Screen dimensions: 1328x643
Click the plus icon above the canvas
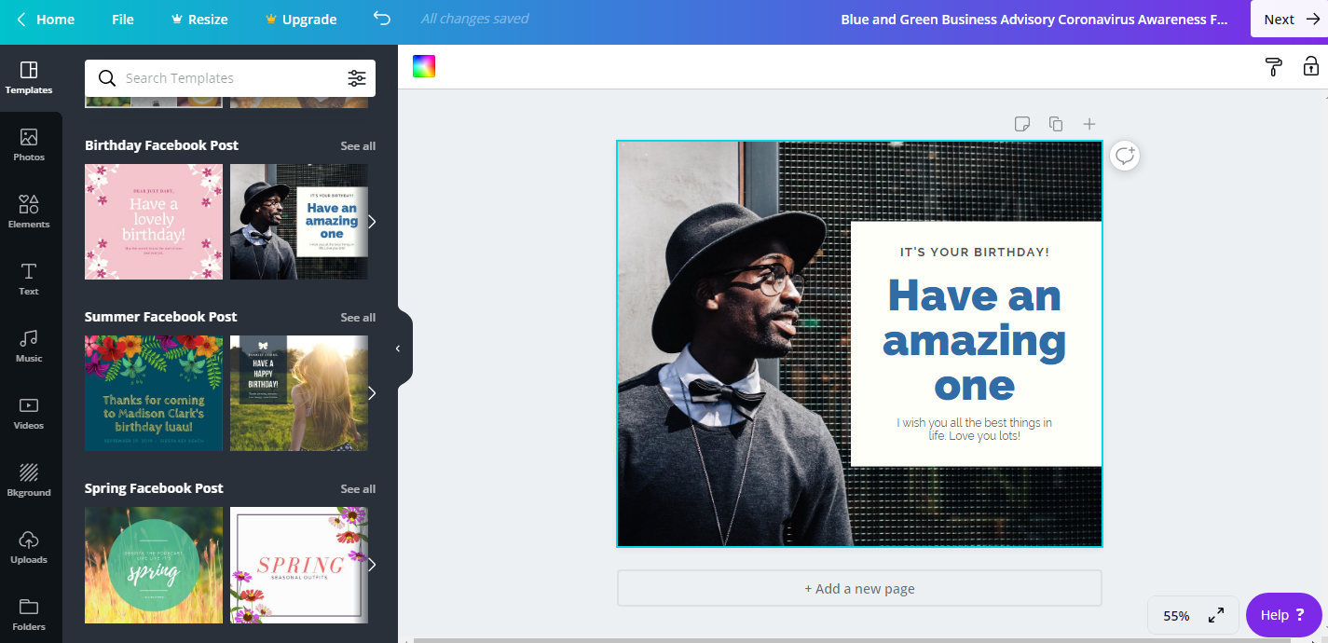tap(1089, 124)
